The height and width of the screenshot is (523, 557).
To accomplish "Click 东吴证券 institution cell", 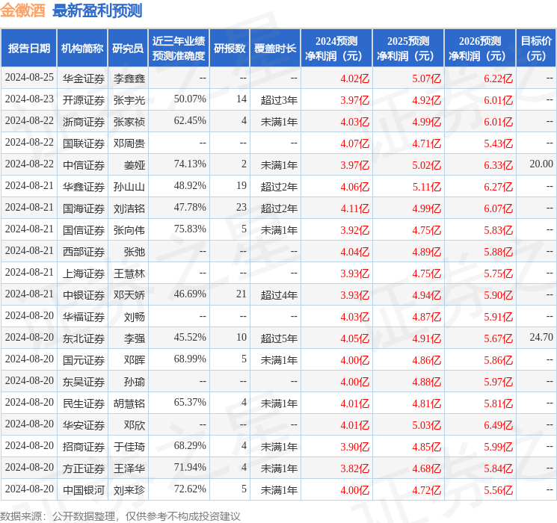I will (84, 382).
